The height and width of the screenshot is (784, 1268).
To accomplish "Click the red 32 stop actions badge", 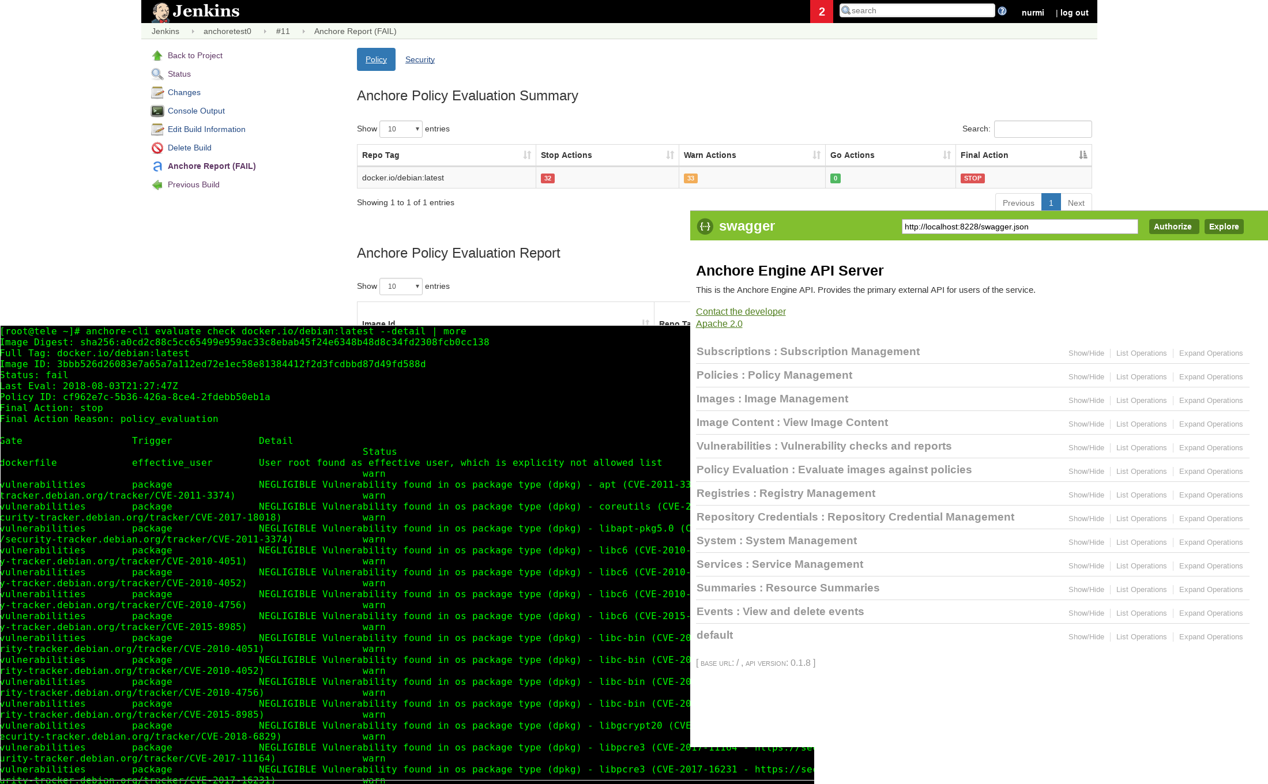I will pos(548,178).
